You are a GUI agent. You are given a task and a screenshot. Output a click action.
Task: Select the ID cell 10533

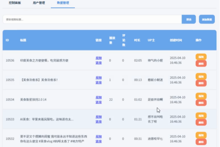(x=10, y=119)
